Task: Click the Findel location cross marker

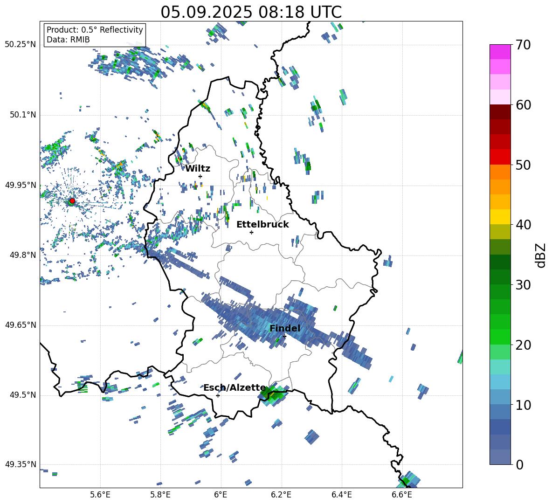Action: click(x=284, y=337)
